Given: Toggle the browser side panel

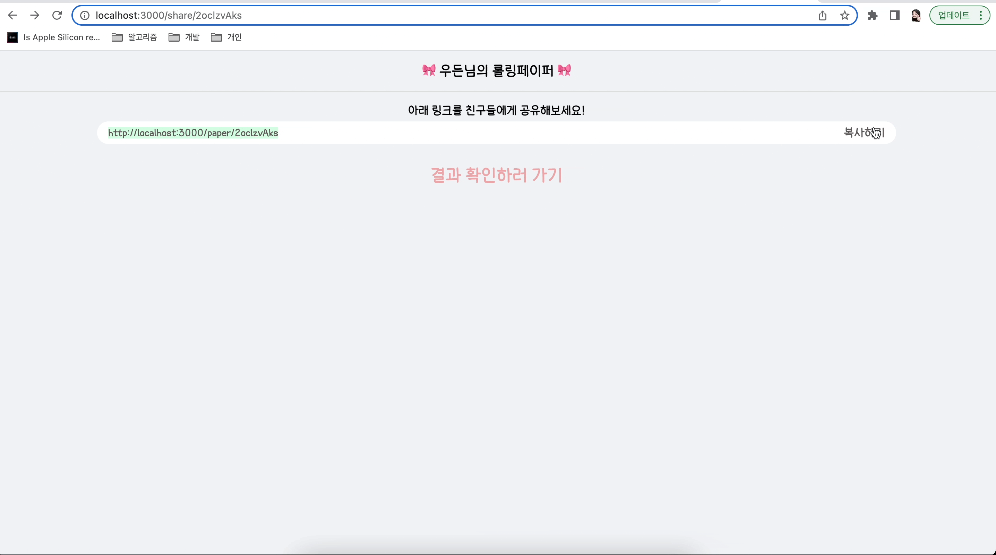Looking at the screenshot, I should tap(894, 16).
